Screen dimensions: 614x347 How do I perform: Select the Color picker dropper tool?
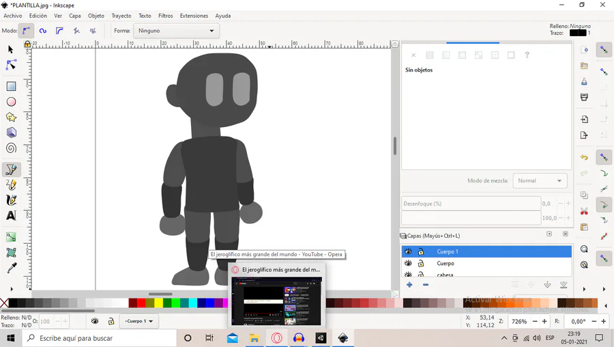[11, 268]
